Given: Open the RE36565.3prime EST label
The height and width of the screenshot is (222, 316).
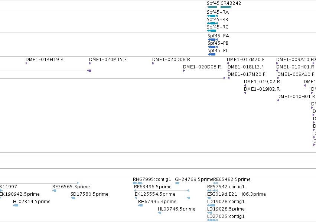Looking at the screenshot, I should click(71, 187).
